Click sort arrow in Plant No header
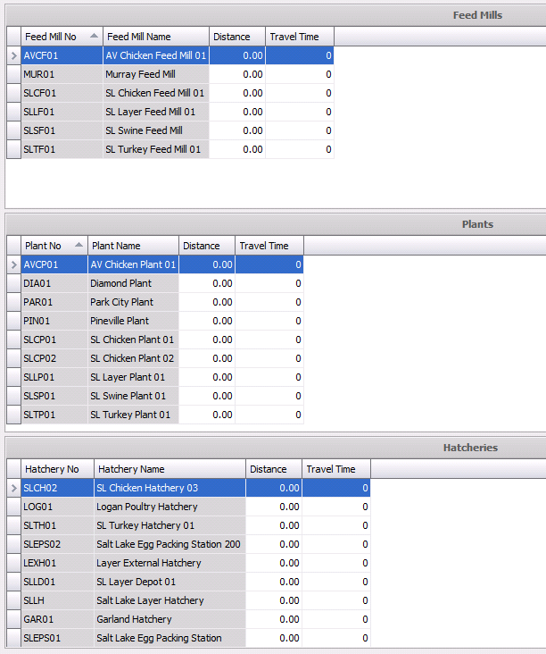 coord(79,246)
